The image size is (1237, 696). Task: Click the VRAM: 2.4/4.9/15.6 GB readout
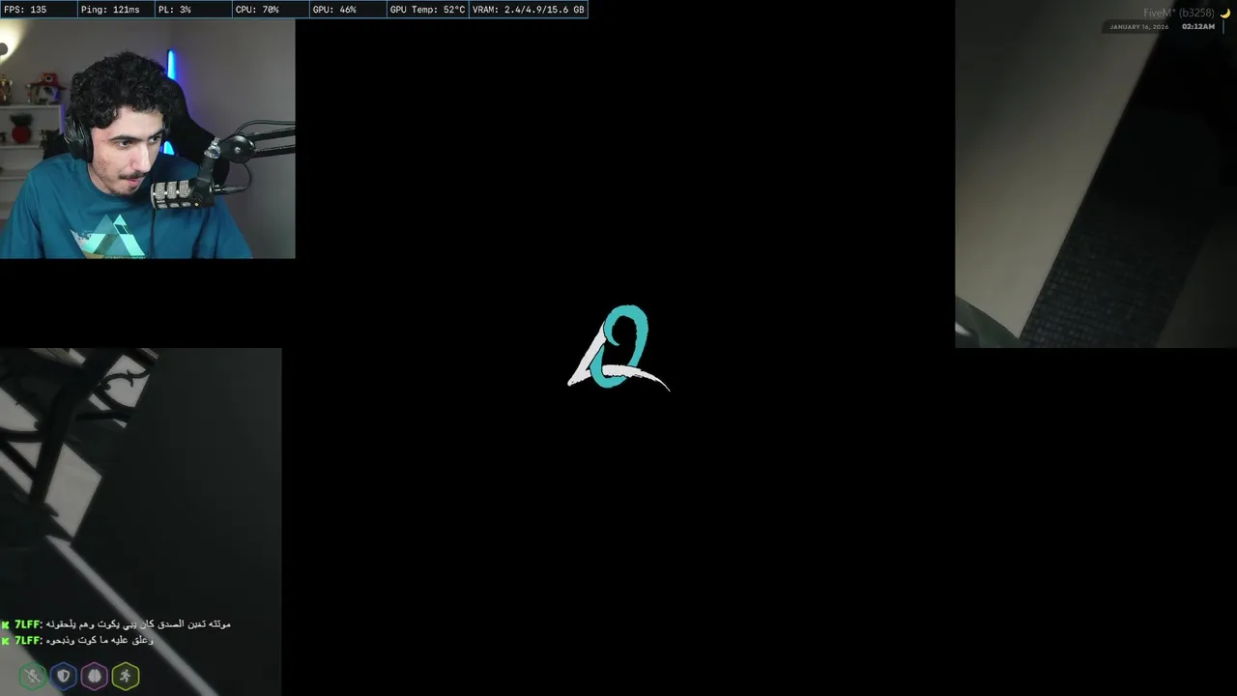pos(529,10)
